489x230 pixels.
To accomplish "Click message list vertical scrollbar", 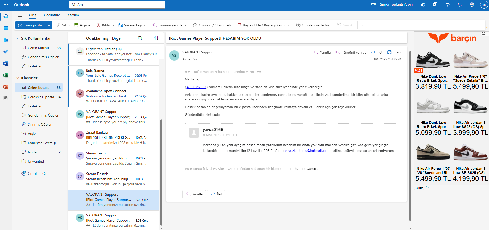I will point(161,172).
